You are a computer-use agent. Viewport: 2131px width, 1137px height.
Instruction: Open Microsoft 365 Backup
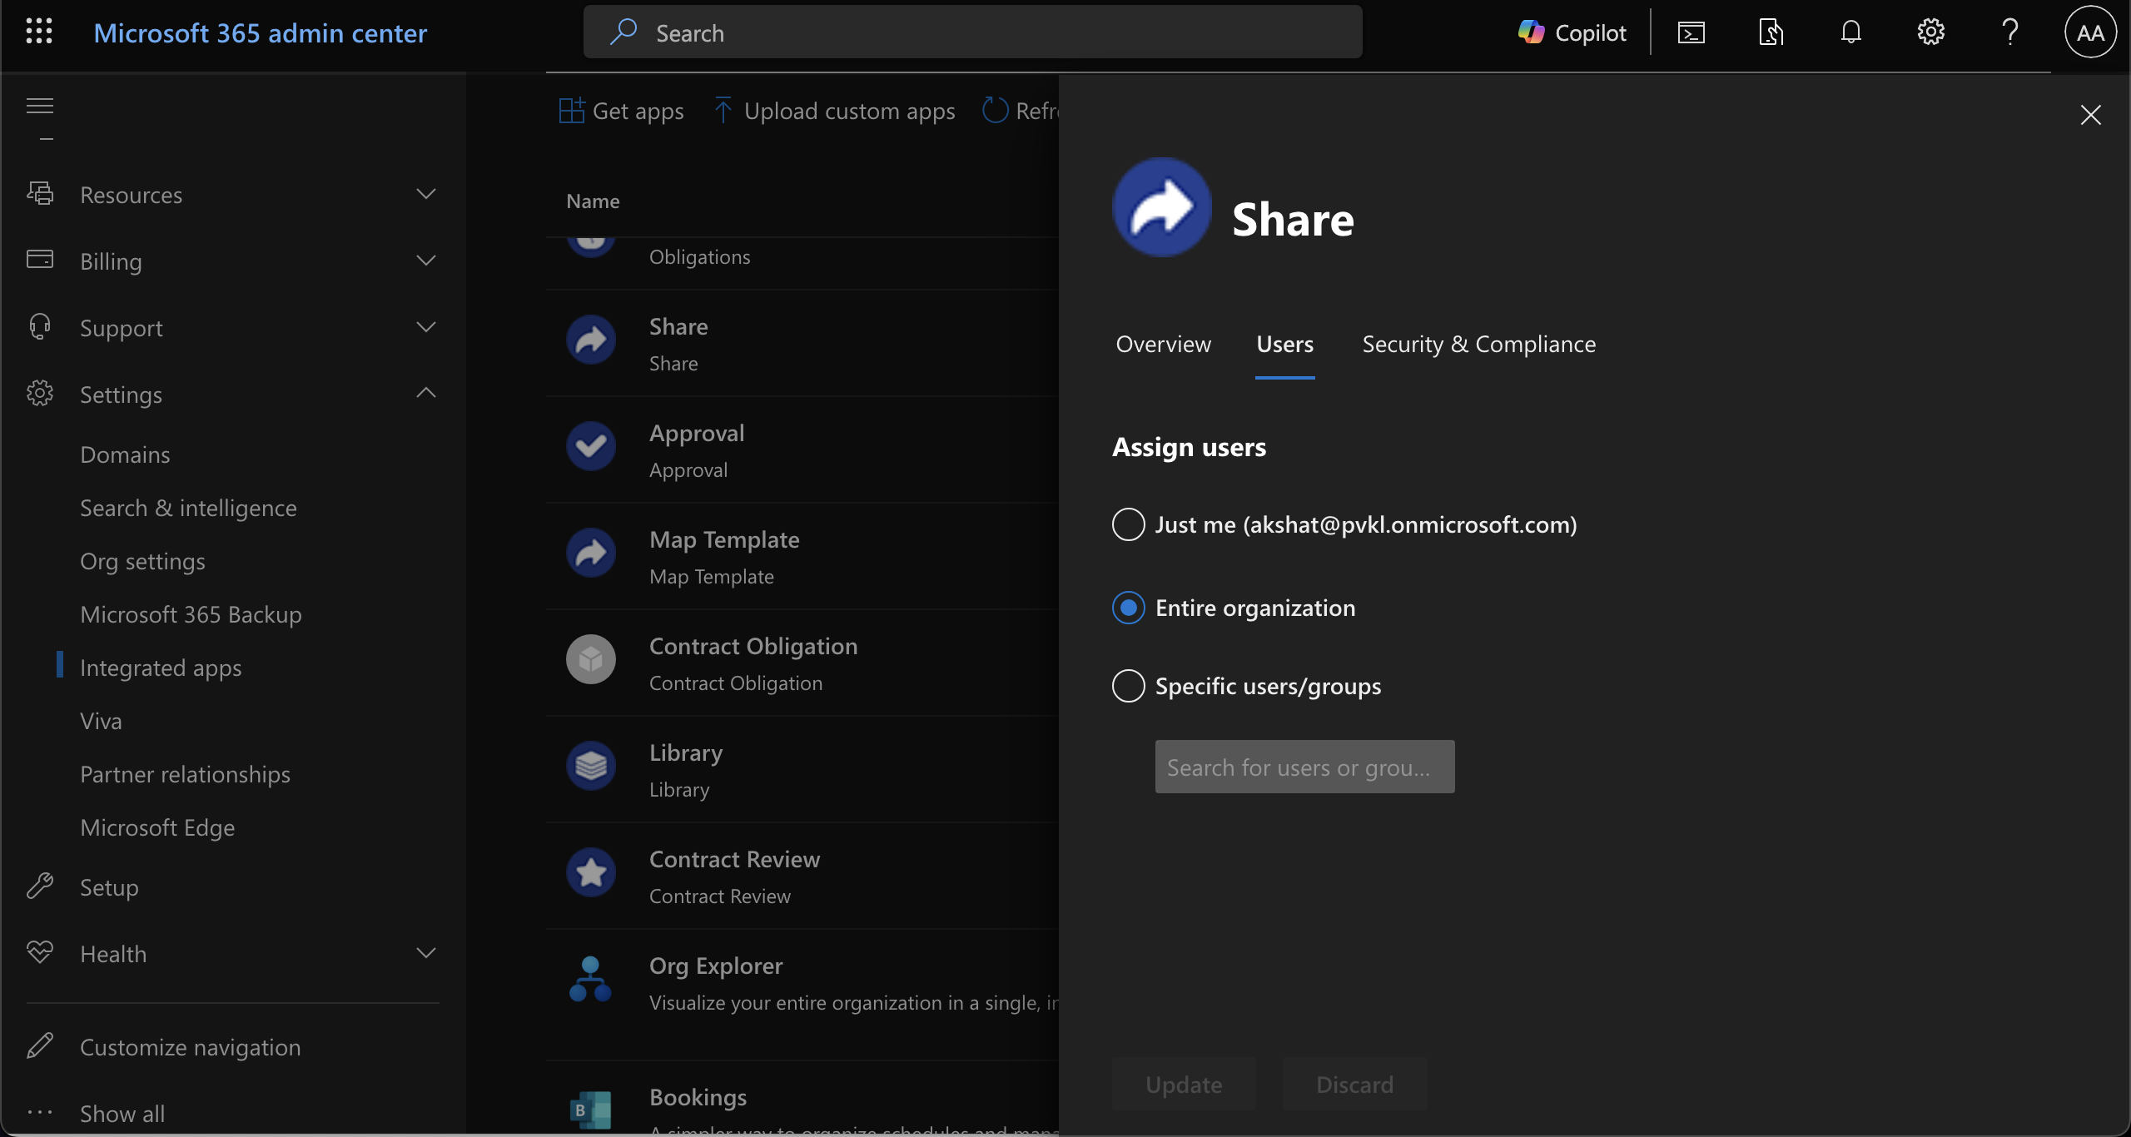point(191,614)
